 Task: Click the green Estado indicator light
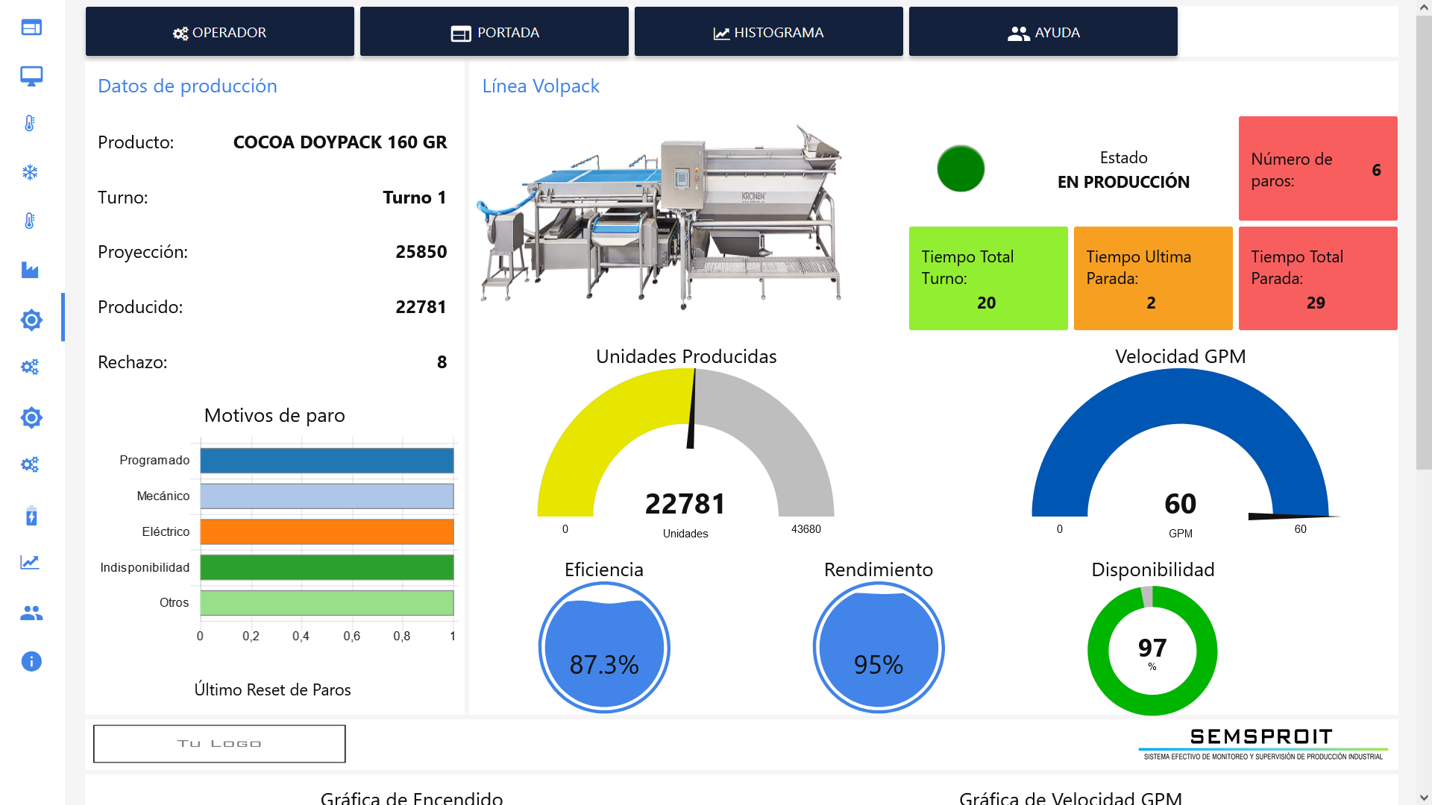[x=961, y=168]
